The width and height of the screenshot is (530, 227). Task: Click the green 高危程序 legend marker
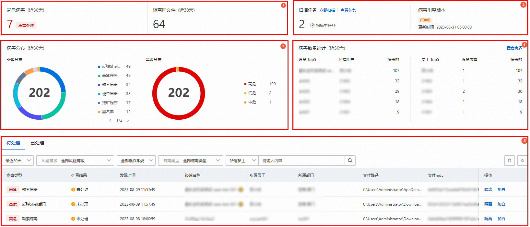(x=99, y=76)
